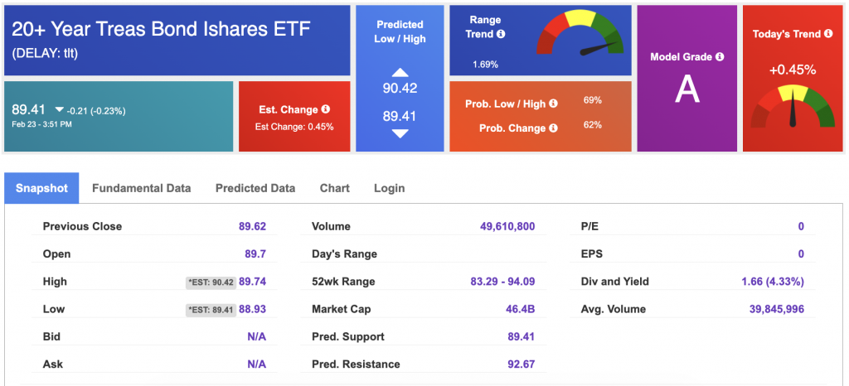The image size is (849, 386).
Task: Click the Range Trend info icon
Action: (x=501, y=35)
